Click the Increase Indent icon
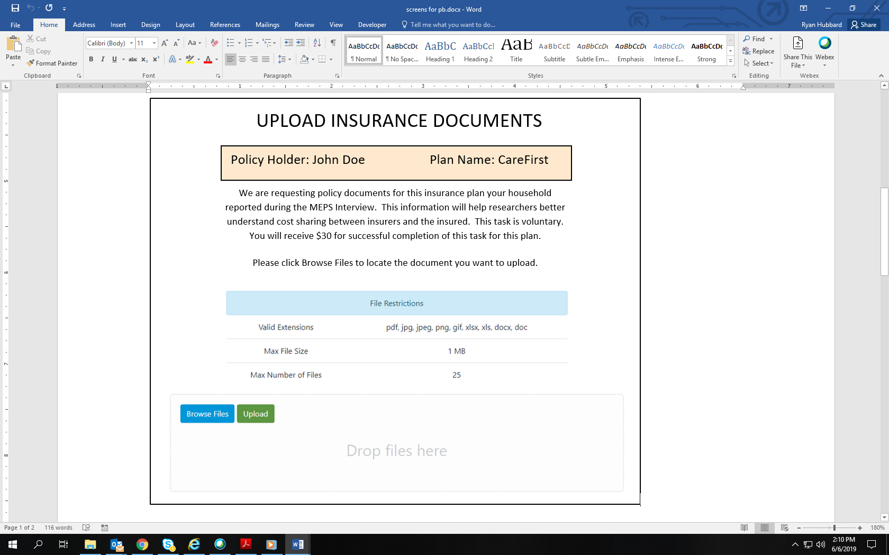 301,43
